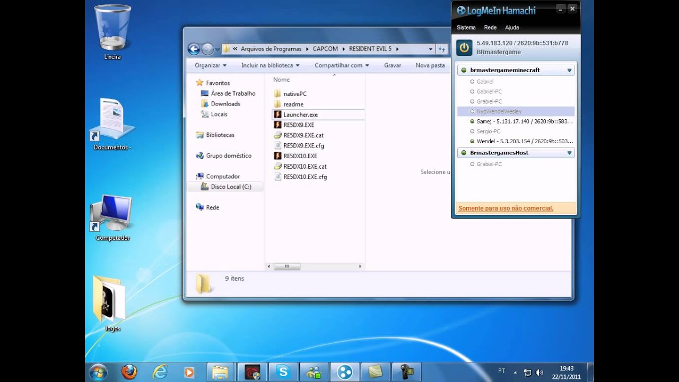This screenshot has height=382, width=679.
Task: Open the nativePC folder
Action: (x=295, y=94)
